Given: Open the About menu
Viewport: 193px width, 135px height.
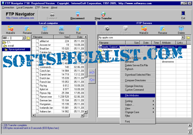Looking at the screenshot, I should 54,8.
